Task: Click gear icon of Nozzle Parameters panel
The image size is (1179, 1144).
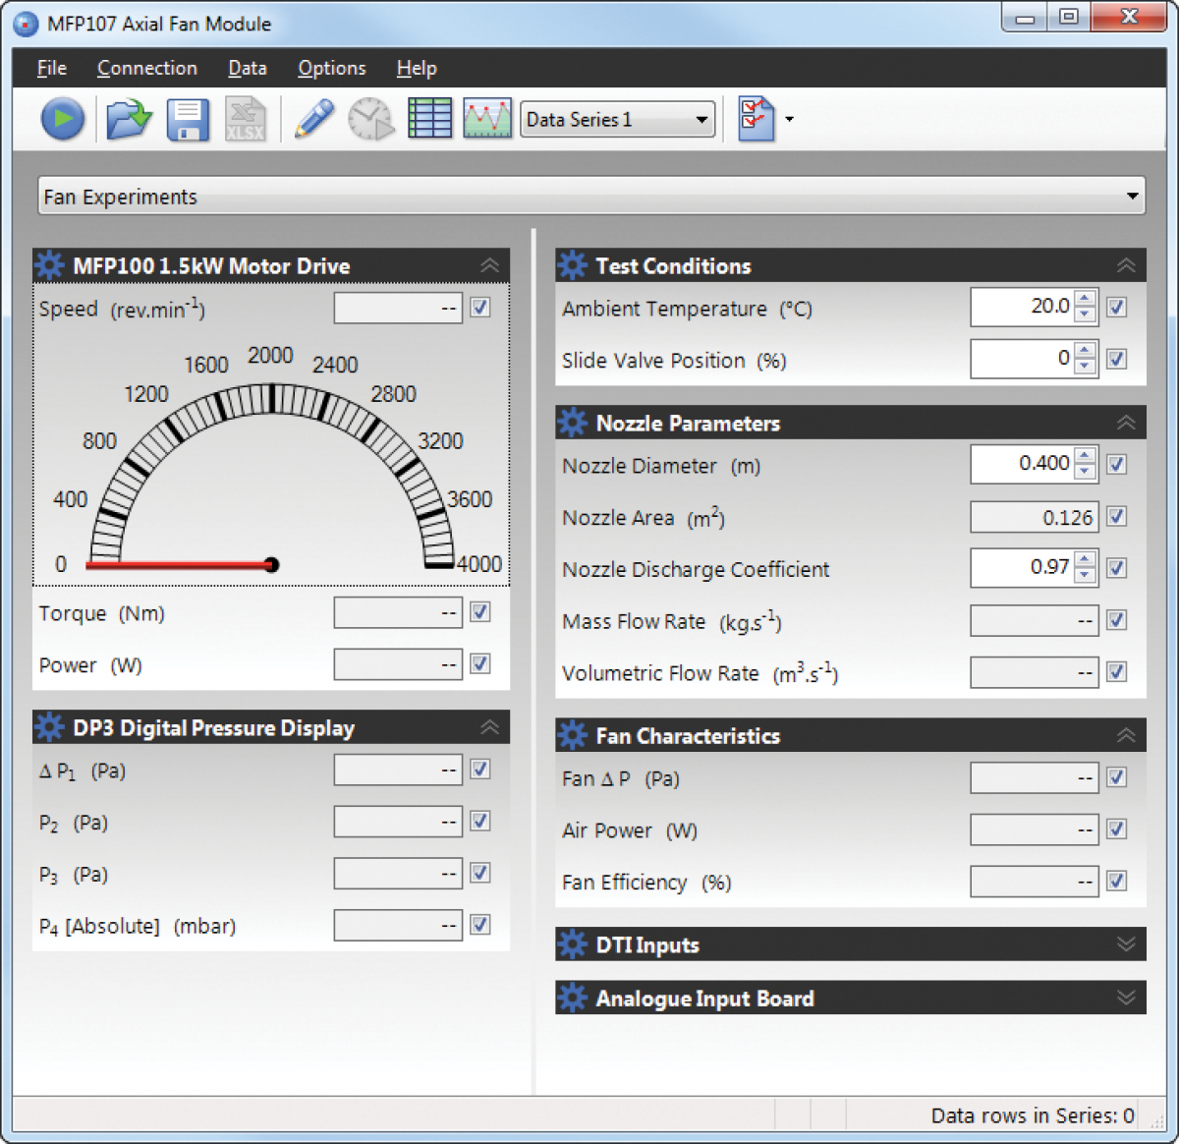Action: [572, 423]
